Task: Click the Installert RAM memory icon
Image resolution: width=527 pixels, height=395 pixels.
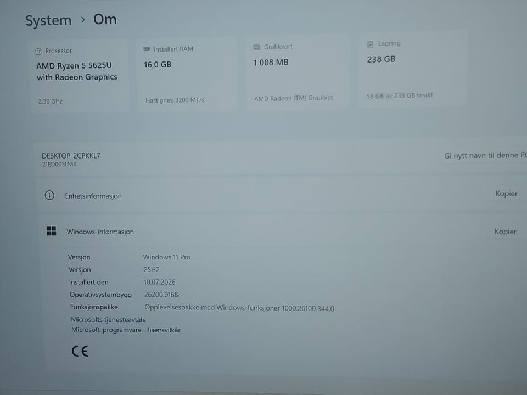Action: click(147, 49)
